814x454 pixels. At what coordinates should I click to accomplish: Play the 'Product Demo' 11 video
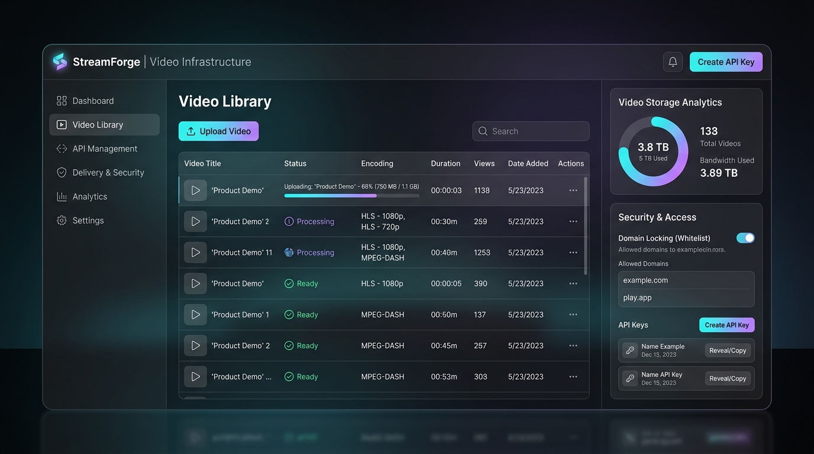195,252
